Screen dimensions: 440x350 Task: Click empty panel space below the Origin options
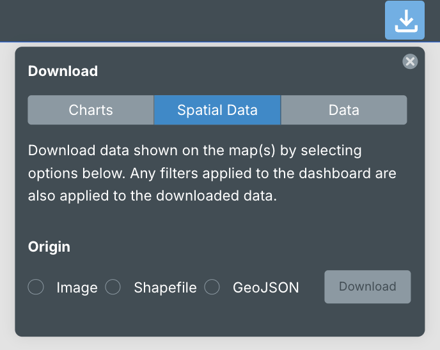click(x=217, y=319)
